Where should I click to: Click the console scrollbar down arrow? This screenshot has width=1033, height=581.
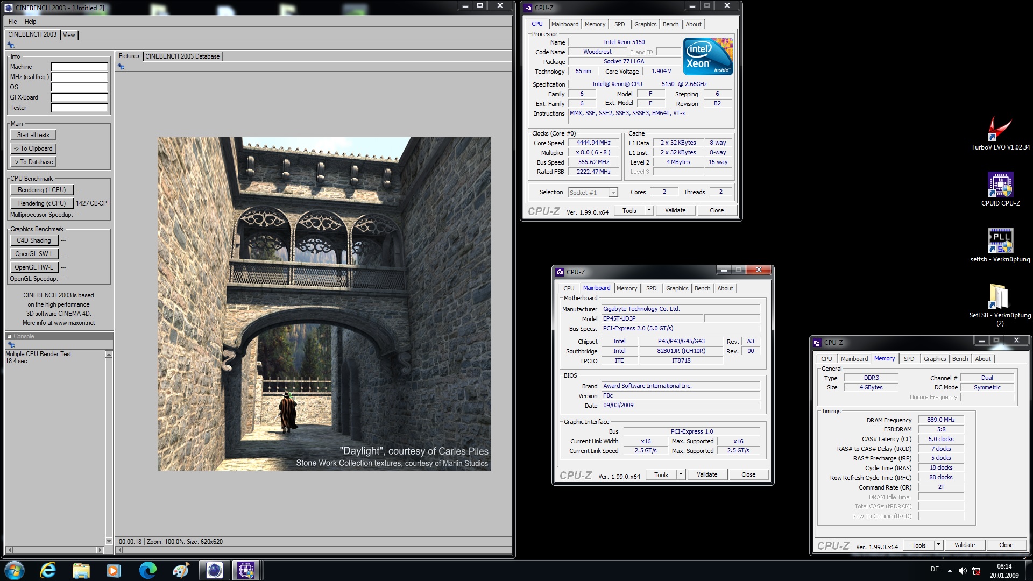coord(109,541)
